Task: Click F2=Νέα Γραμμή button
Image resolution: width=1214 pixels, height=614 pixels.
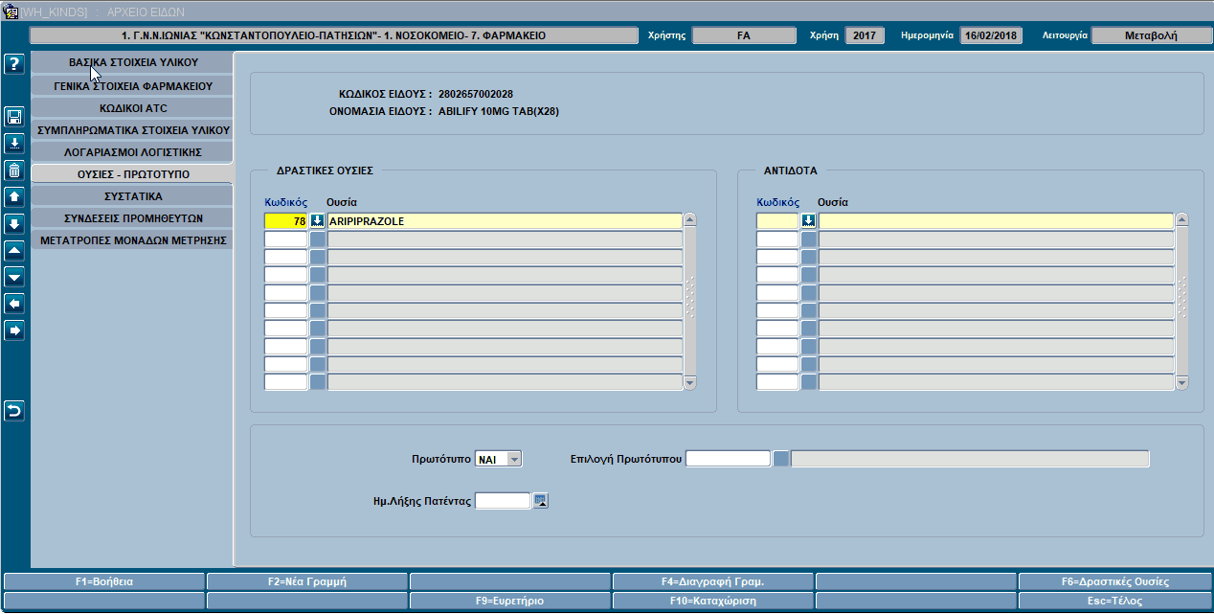Action: [306, 581]
